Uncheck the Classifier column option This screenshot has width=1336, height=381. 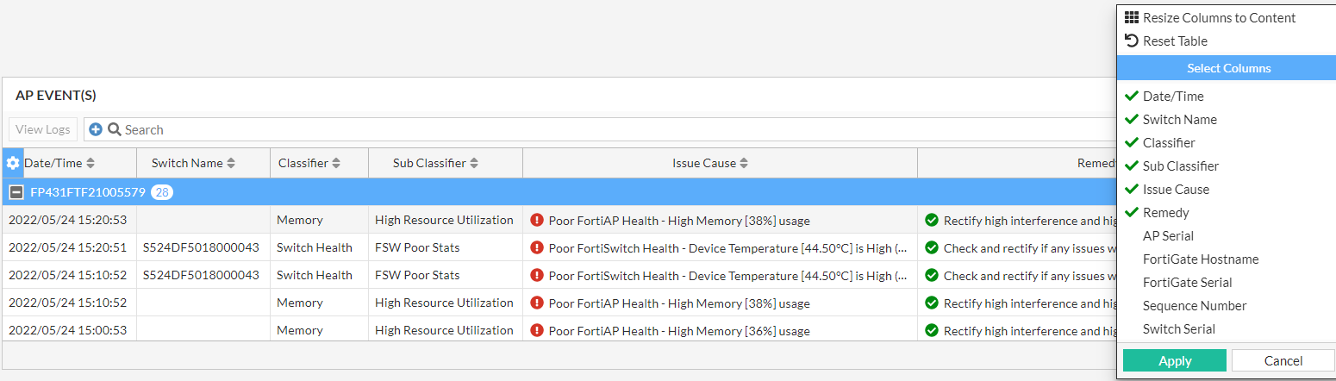[x=1168, y=143]
